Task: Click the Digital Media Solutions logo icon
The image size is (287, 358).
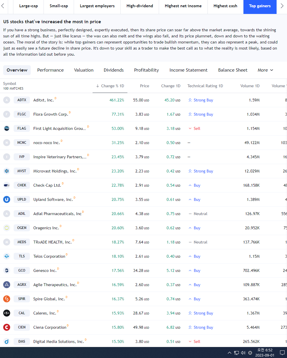Action: click(x=7, y=341)
